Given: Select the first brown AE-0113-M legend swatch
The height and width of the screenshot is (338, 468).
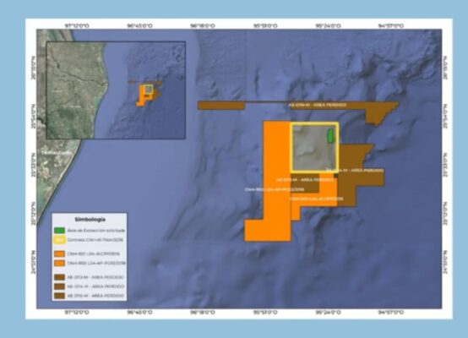Looking at the screenshot, I should point(59,277).
